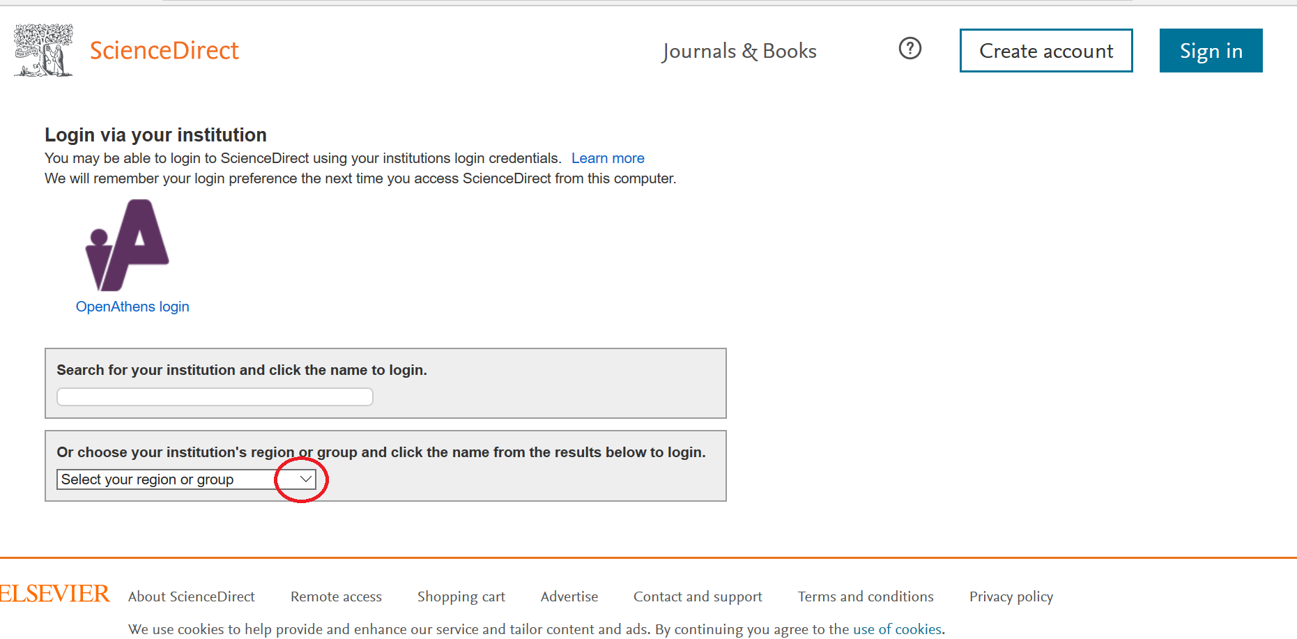
Task: View Terms and conditions
Action: [866, 596]
